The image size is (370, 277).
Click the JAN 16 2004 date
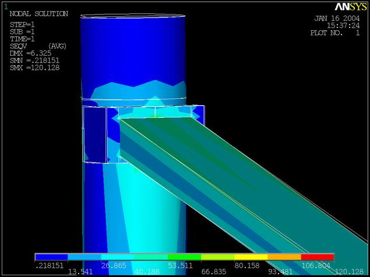tap(337, 19)
